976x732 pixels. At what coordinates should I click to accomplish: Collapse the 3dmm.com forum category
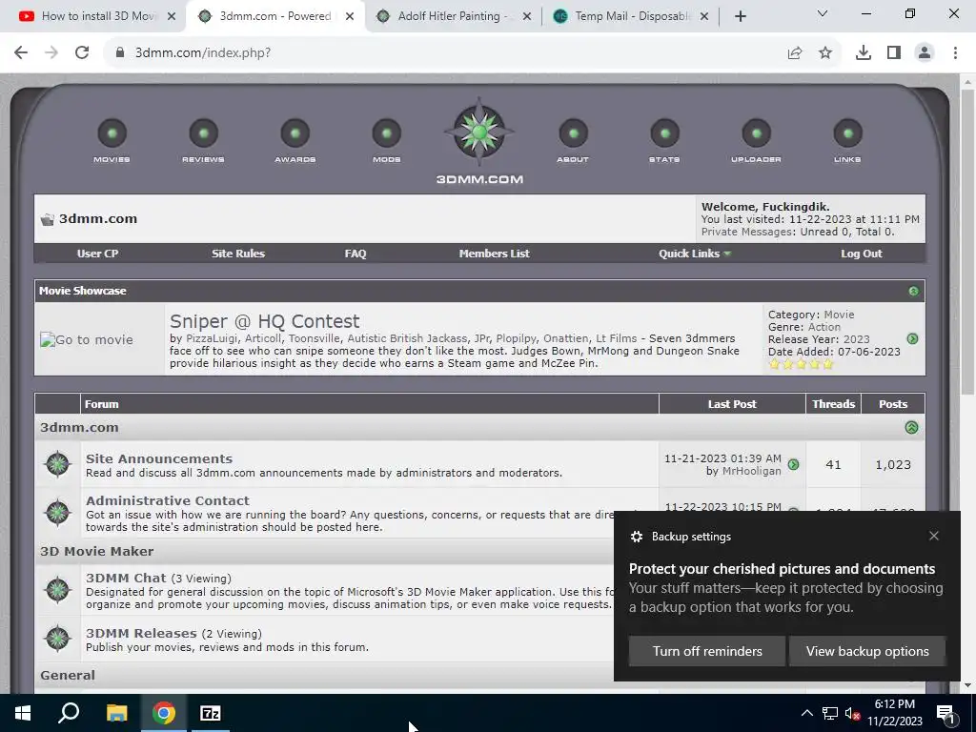(x=911, y=428)
